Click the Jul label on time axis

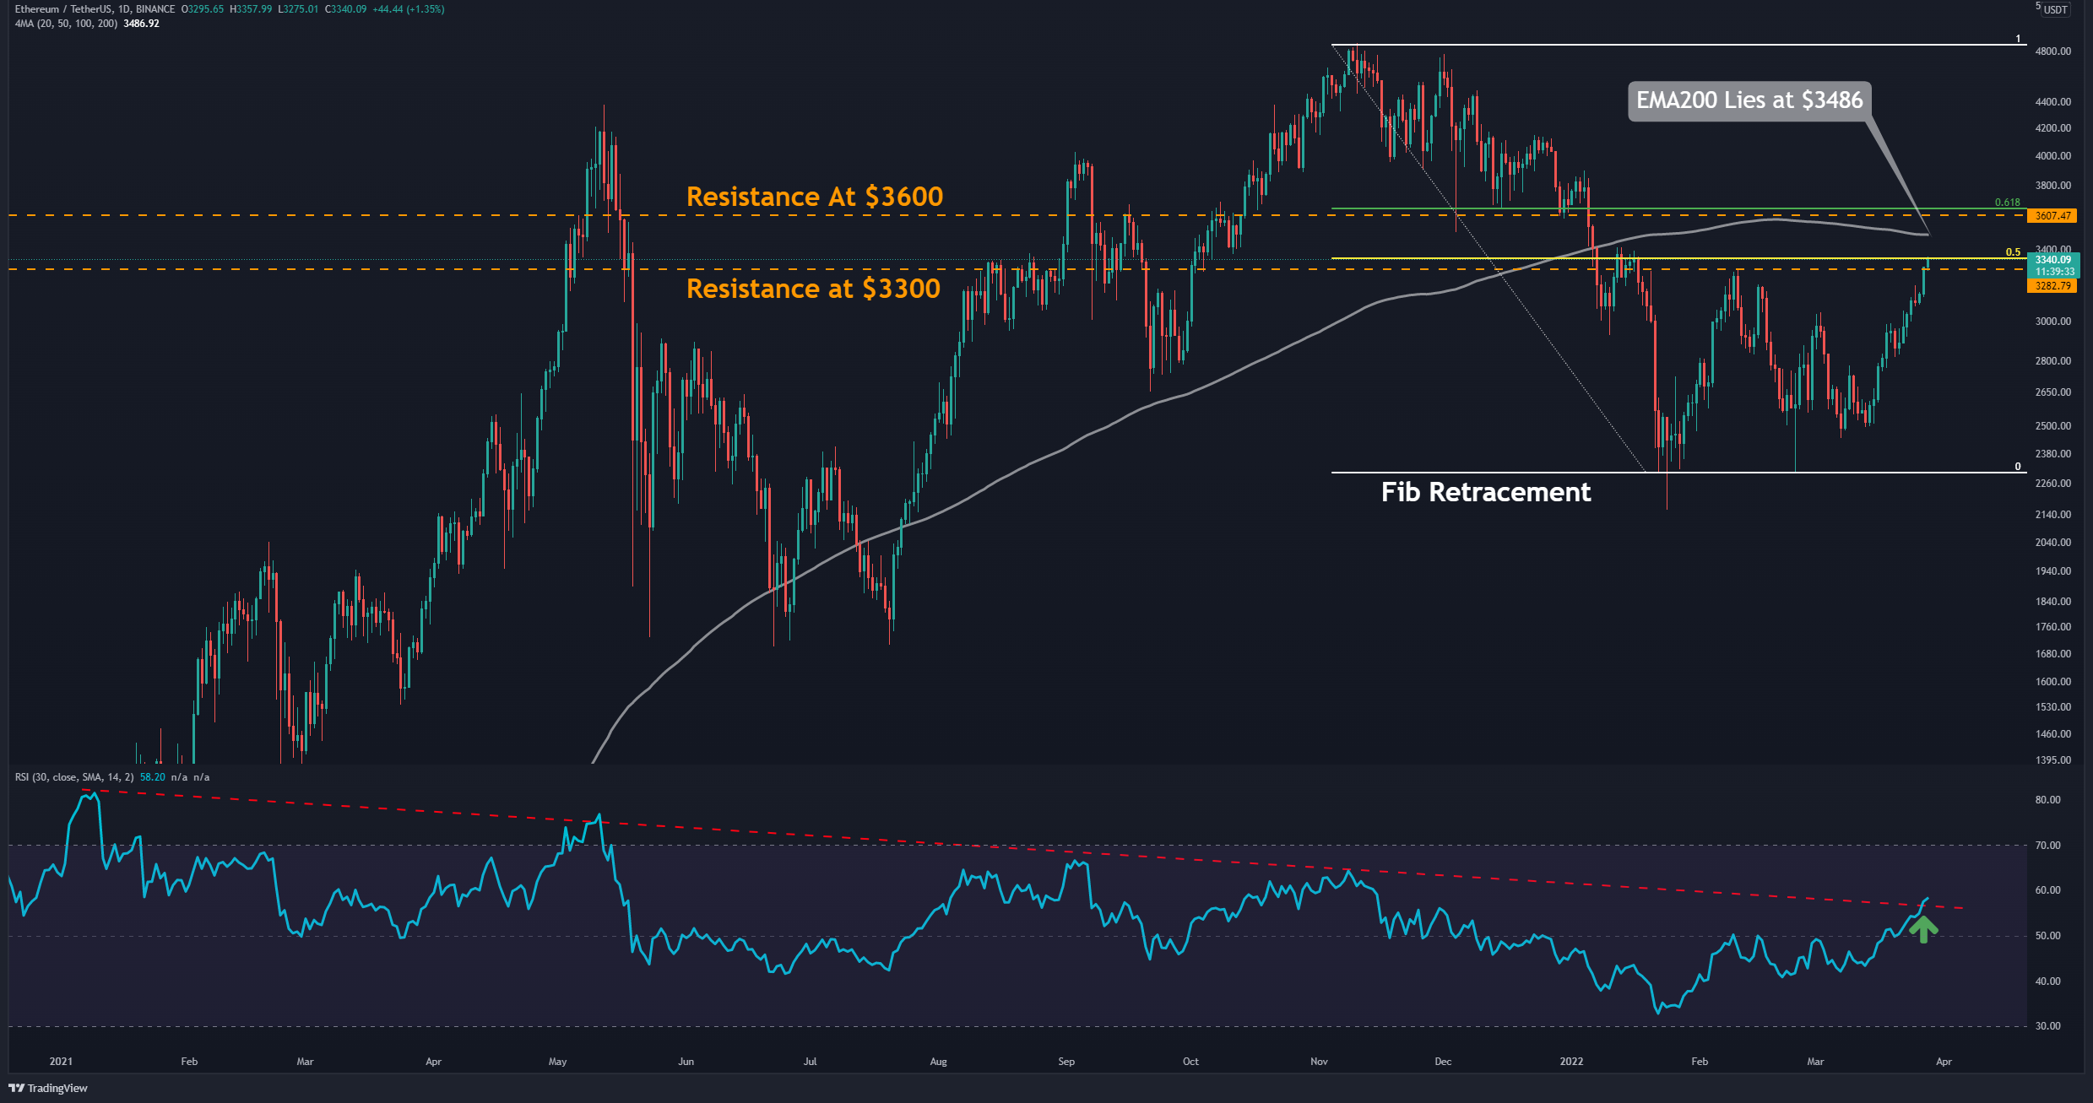click(x=811, y=1062)
